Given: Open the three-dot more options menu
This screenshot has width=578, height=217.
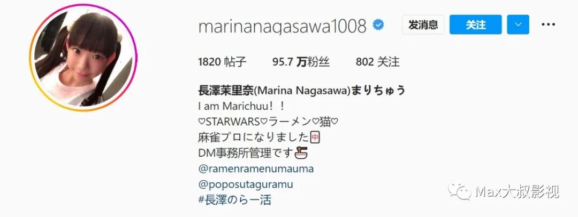Looking at the screenshot, I should coord(548,25).
